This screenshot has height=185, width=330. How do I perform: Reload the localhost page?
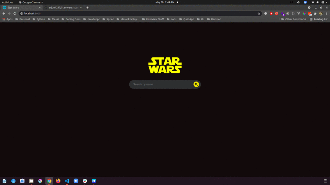tap(15, 13)
